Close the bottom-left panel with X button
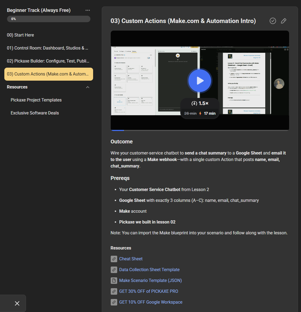Screen dimensions: 301x312 [17, 303]
